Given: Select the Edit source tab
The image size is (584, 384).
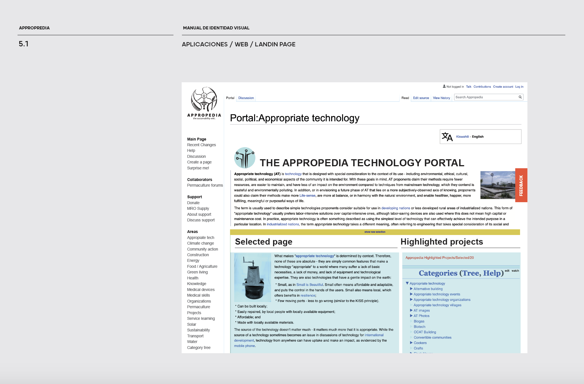Looking at the screenshot, I should (421, 98).
